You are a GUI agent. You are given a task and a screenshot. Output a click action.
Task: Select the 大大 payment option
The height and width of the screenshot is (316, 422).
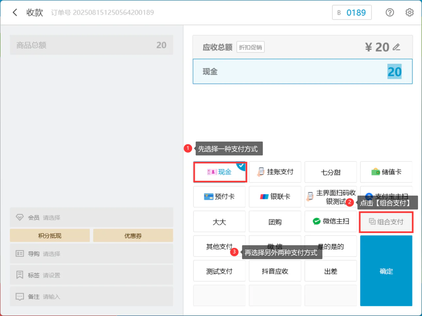pos(220,222)
